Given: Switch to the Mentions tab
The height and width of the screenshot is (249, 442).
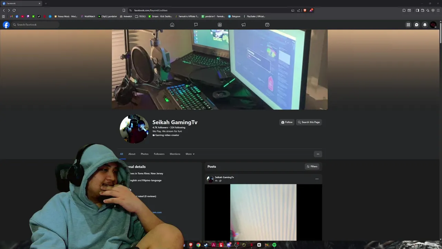Looking at the screenshot, I should click(175, 154).
